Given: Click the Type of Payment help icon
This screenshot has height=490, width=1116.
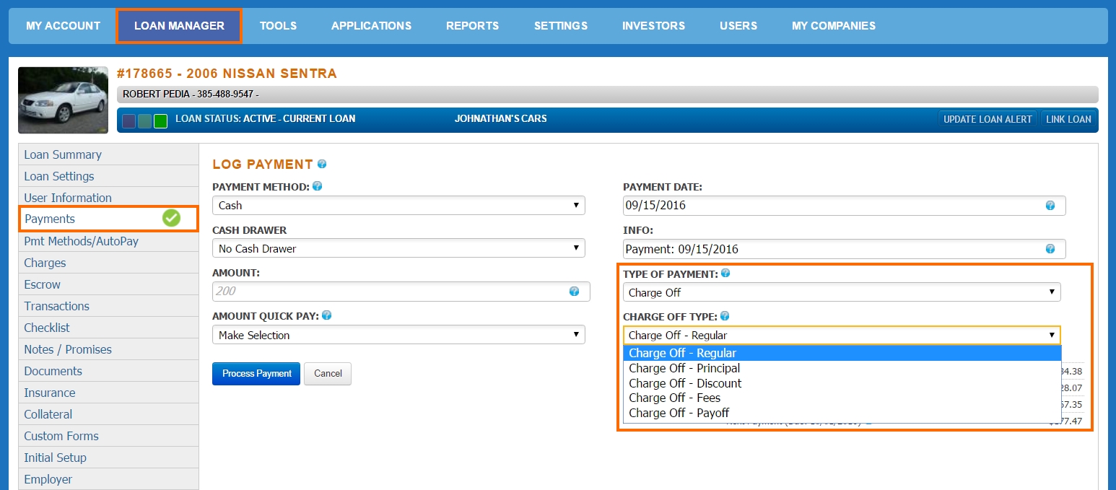Looking at the screenshot, I should pyautogui.click(x=725, y=273).
